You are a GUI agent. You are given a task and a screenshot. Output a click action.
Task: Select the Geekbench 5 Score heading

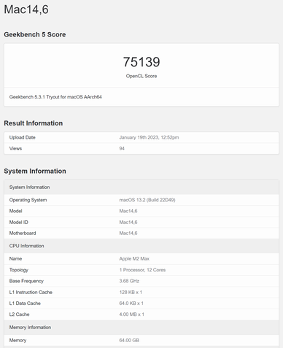click(35, 34)
